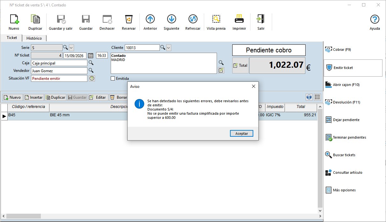The width and height of the screenshot is (386, 222).
Task: Go to previous ticket with Anterior
Action: click(x=150, y=22)
